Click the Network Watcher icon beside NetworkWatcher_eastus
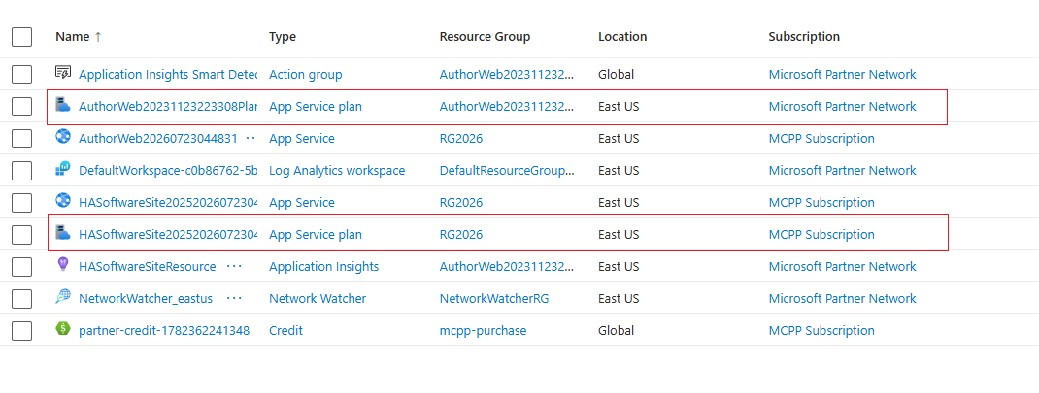1039x393 pixels. tap(63, 297)
